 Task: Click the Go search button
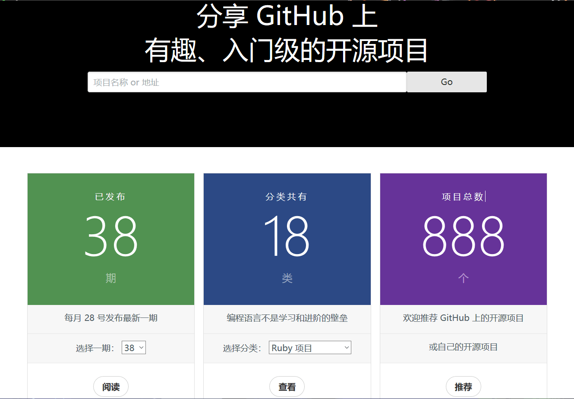[447, 82]
